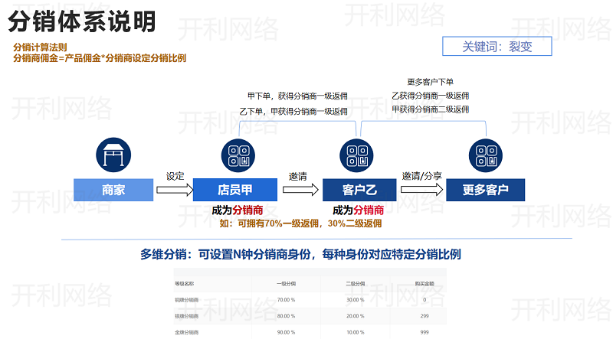Click the 二级分佣 column header
The image size is (613, 339).
355,284
